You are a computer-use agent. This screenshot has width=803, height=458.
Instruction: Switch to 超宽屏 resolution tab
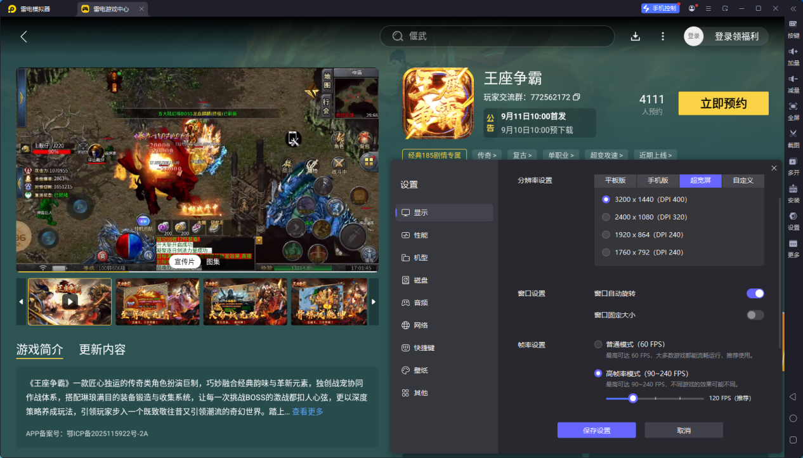tap(701, 180)
